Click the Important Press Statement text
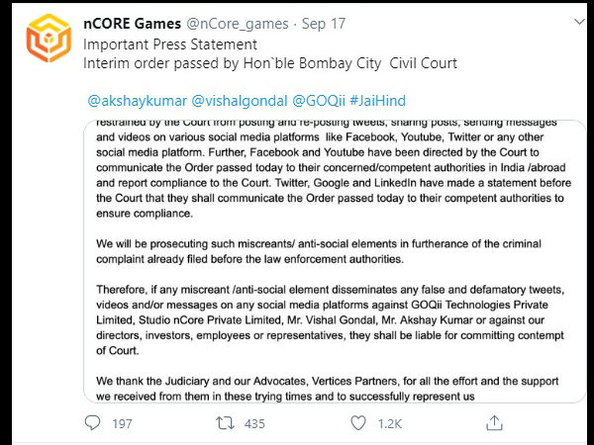The height and width of the screenshot is (445, 594). tap(170, 44)
